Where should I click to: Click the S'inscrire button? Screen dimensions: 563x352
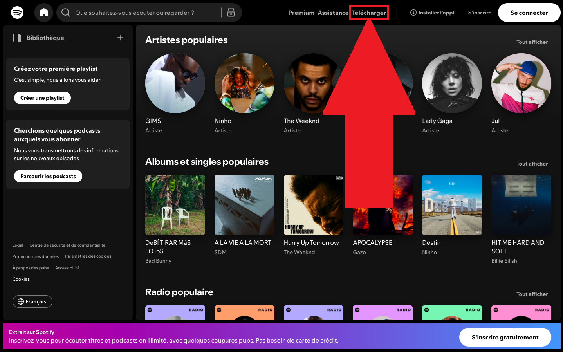tap(480, 13)
